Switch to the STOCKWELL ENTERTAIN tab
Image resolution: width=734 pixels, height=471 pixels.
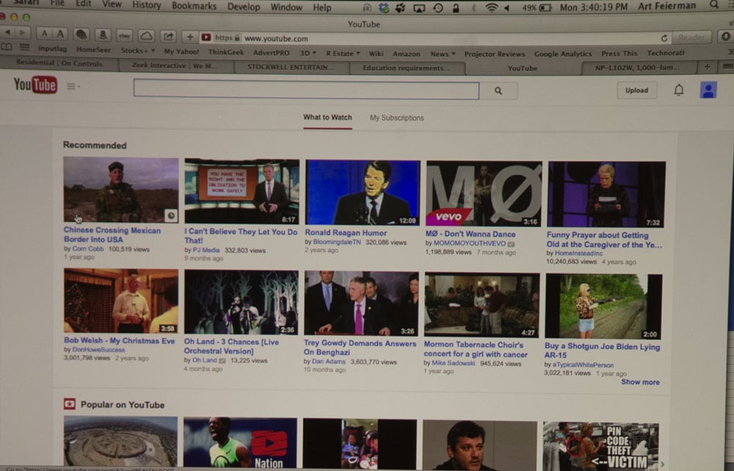pyautogui.click(x=290, y=67)
